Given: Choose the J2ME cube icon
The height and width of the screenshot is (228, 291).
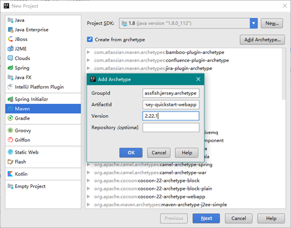Looking at the screenshot, I should 11,49.
